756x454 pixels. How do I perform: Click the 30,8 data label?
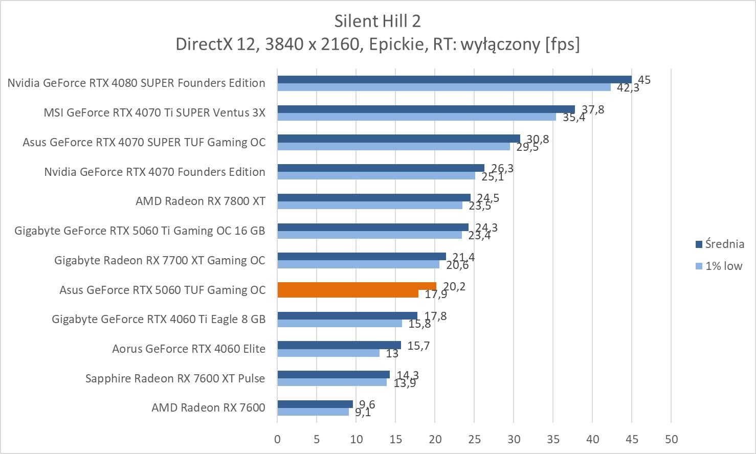point(538,139)
